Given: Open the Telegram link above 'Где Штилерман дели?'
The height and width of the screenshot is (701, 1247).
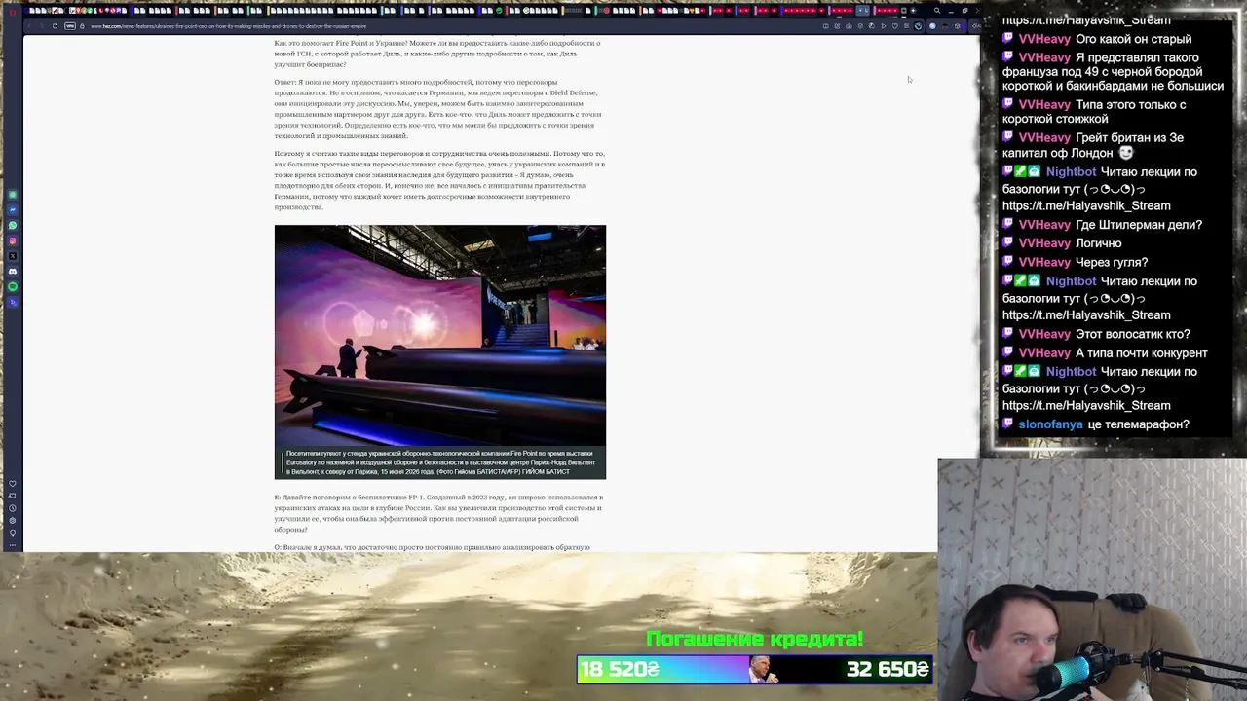Looking at the screenshot, I should pos(1086,205).
